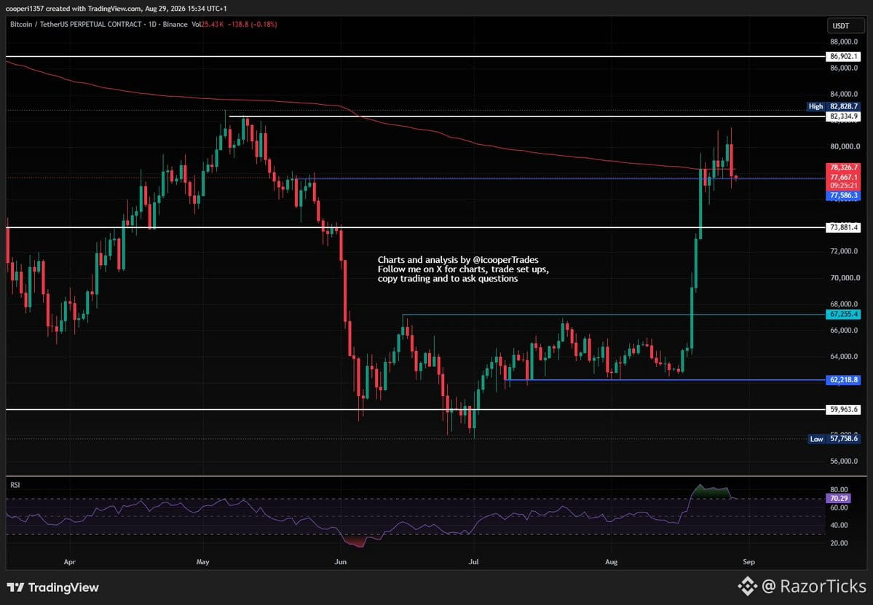Click the TradingView logo at bottom left
Screen dimensions: 873x605
pos(53,588)
